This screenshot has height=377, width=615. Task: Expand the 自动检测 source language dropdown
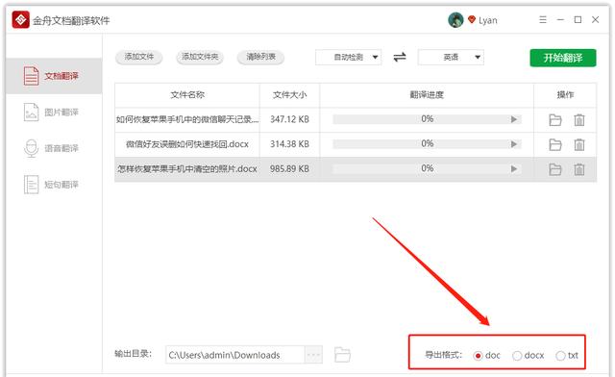tap(348, 58)
